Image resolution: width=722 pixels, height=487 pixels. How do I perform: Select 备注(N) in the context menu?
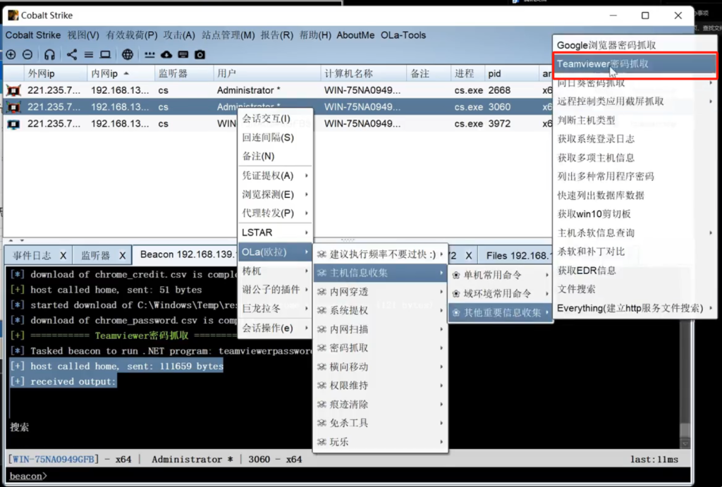pos(275,156)
